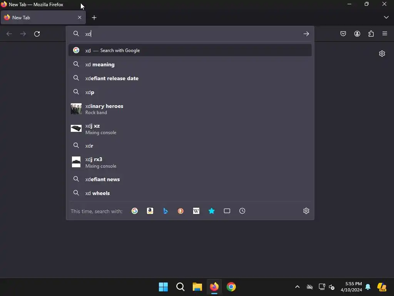This screenshot has height=296, width=394.
Task: Click the back navigation arrow
Action: pos(9,34)
